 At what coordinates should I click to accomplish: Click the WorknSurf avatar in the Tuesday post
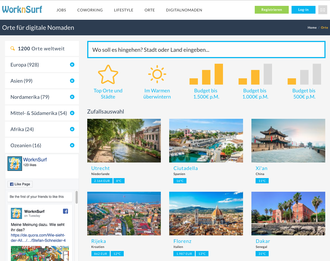[16, 213]
